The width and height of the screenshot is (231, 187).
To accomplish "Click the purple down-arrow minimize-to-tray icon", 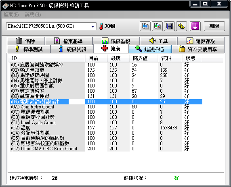I will click(195, 26).
